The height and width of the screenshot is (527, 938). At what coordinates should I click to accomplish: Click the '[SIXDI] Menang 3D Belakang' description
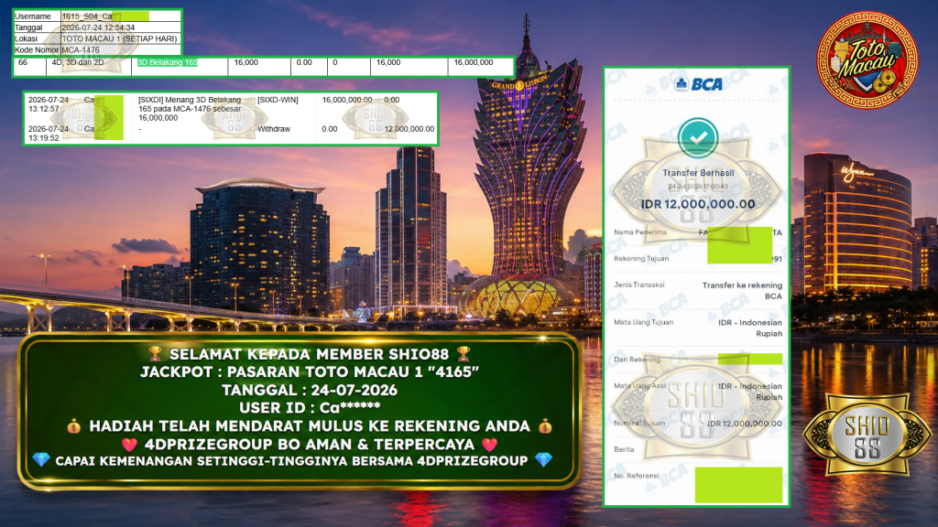click(x=191, y=109)
